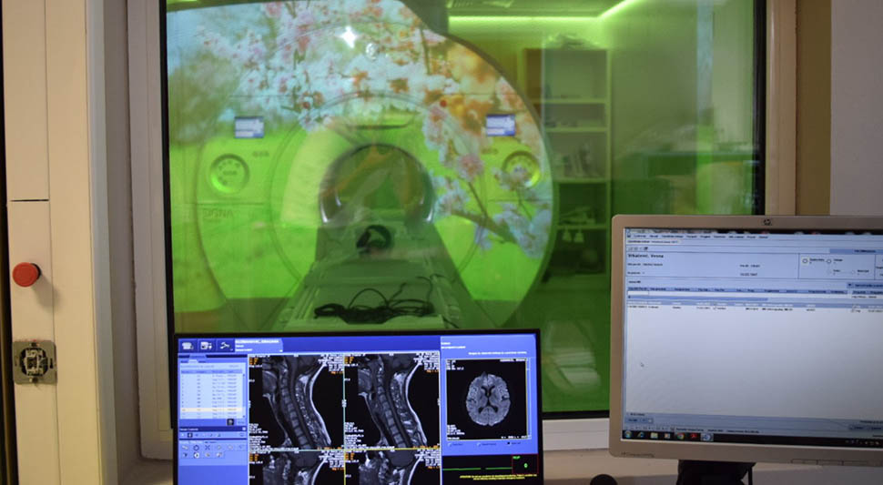Select the lower-left spine image viewport
Viewport: 883px width, 485px height.
tap(296, 468)
